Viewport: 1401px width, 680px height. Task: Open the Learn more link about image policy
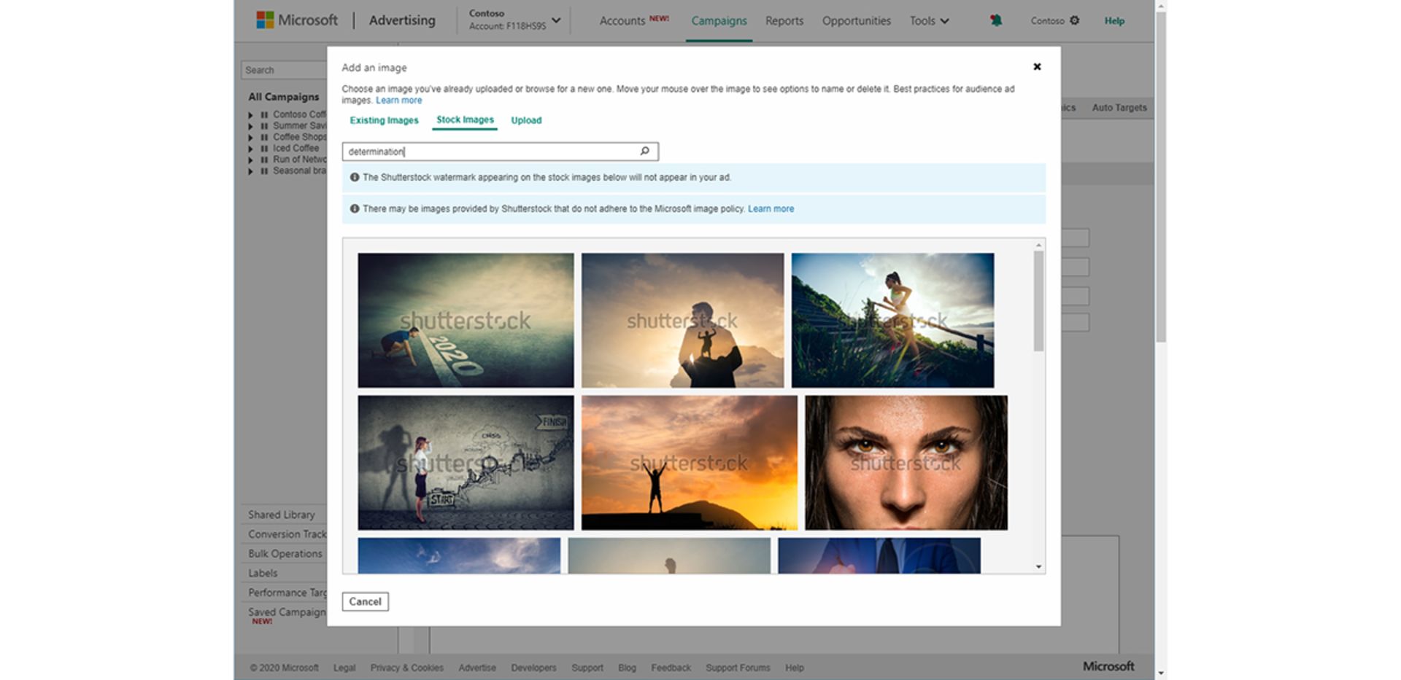point(771,209)
